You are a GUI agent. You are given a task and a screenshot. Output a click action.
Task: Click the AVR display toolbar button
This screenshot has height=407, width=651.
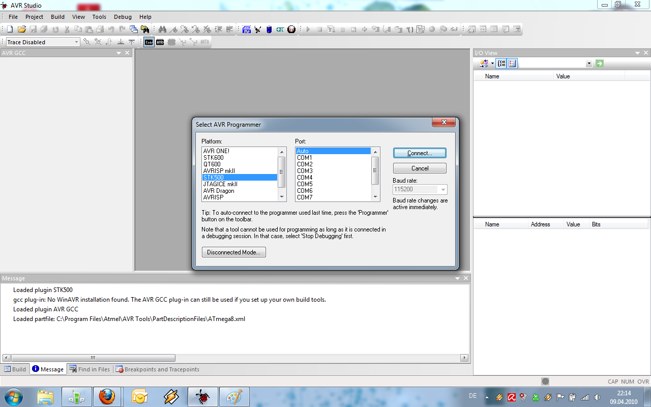160,42
